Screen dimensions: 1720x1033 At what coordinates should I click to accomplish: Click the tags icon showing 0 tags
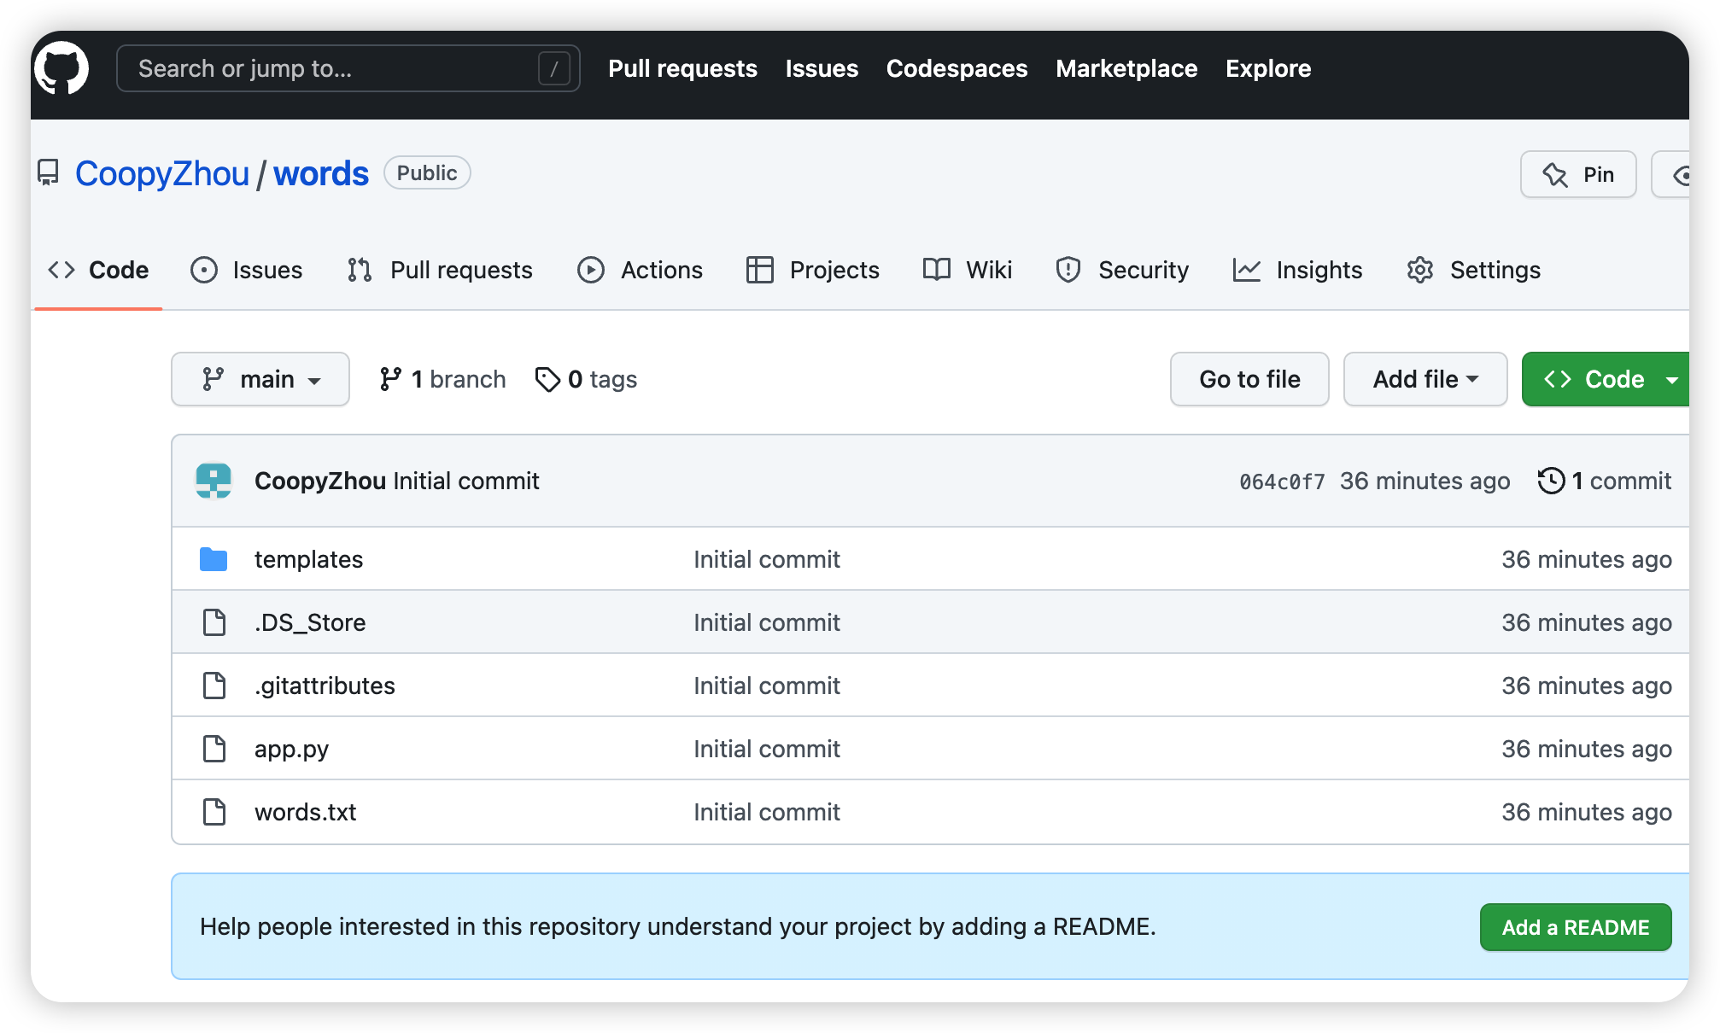[x=547, y=379]
